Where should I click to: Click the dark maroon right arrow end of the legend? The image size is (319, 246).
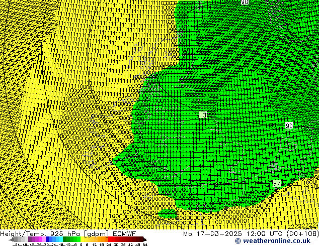click(144, 239)
